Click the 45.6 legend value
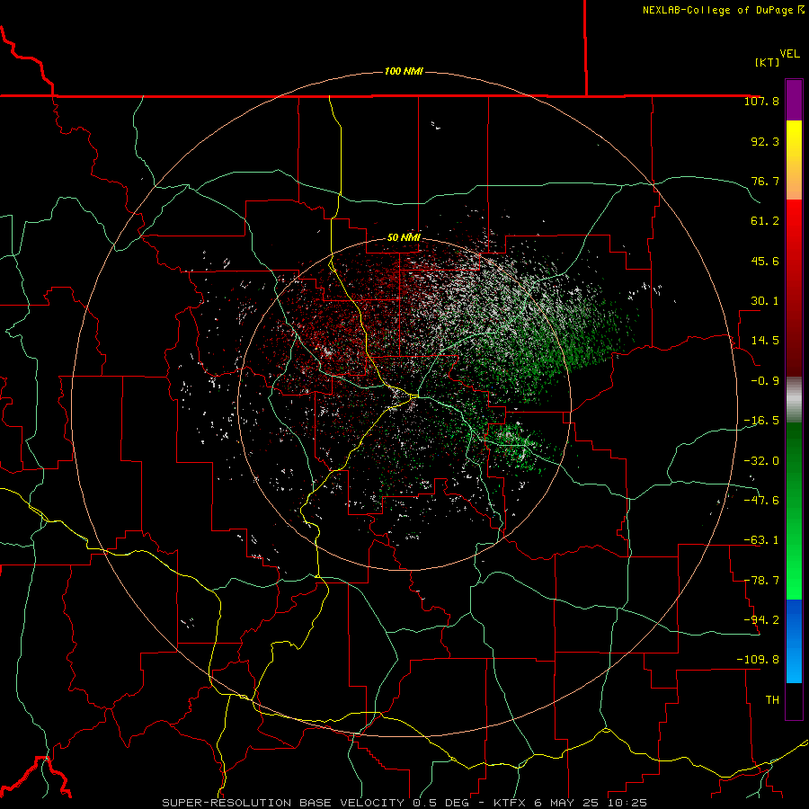 pyautogui.click(x=765, y=261)
